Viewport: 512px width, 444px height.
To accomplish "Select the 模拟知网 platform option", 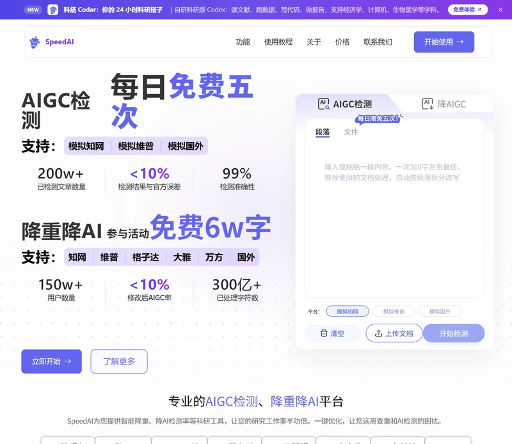I will coord(348,312).
